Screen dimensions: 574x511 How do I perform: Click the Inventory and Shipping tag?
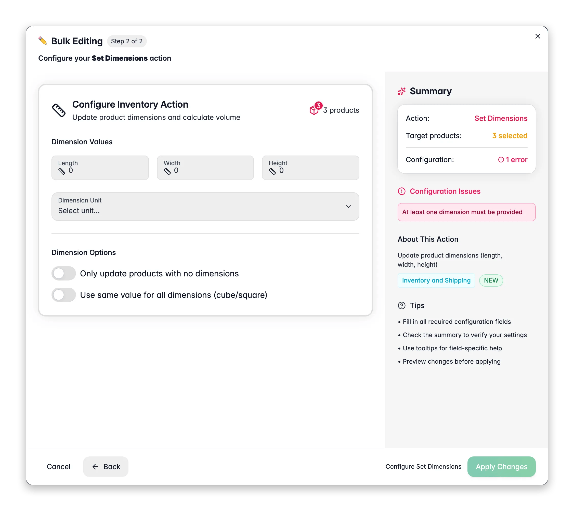[x=436, y=280]
